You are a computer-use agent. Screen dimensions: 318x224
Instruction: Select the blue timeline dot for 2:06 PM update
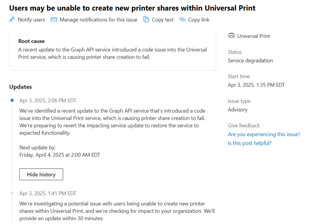click(12, 100)
